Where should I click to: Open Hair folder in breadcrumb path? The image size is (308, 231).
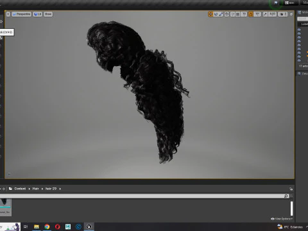pyautogui.click(x=35, y=189)
